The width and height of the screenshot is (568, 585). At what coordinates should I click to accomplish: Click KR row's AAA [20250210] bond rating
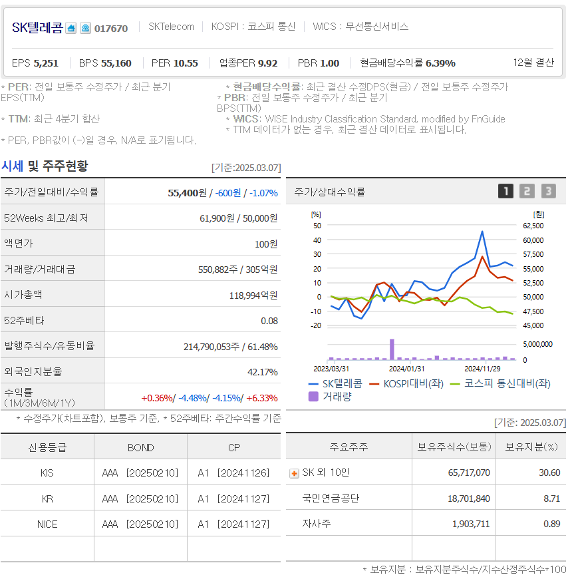pos(140,499)
